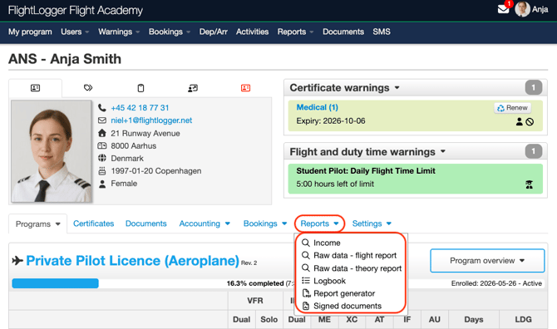This screenshot has height=329, width=557.
Task: Click the person icon beside Female
Action: (x=102, y=184)
